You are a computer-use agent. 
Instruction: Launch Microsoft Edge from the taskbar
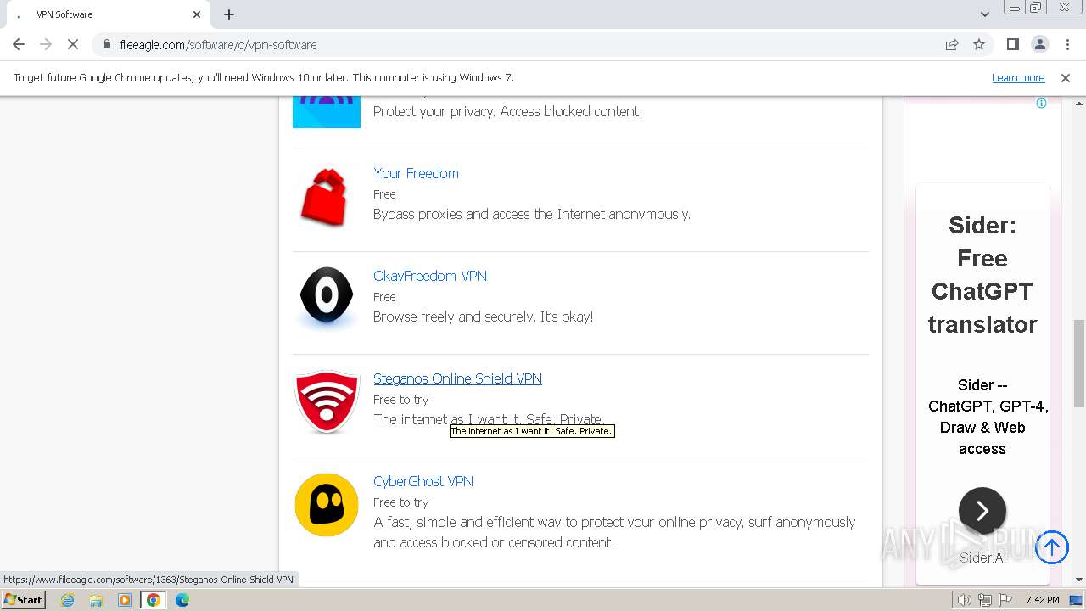(182, 600)
